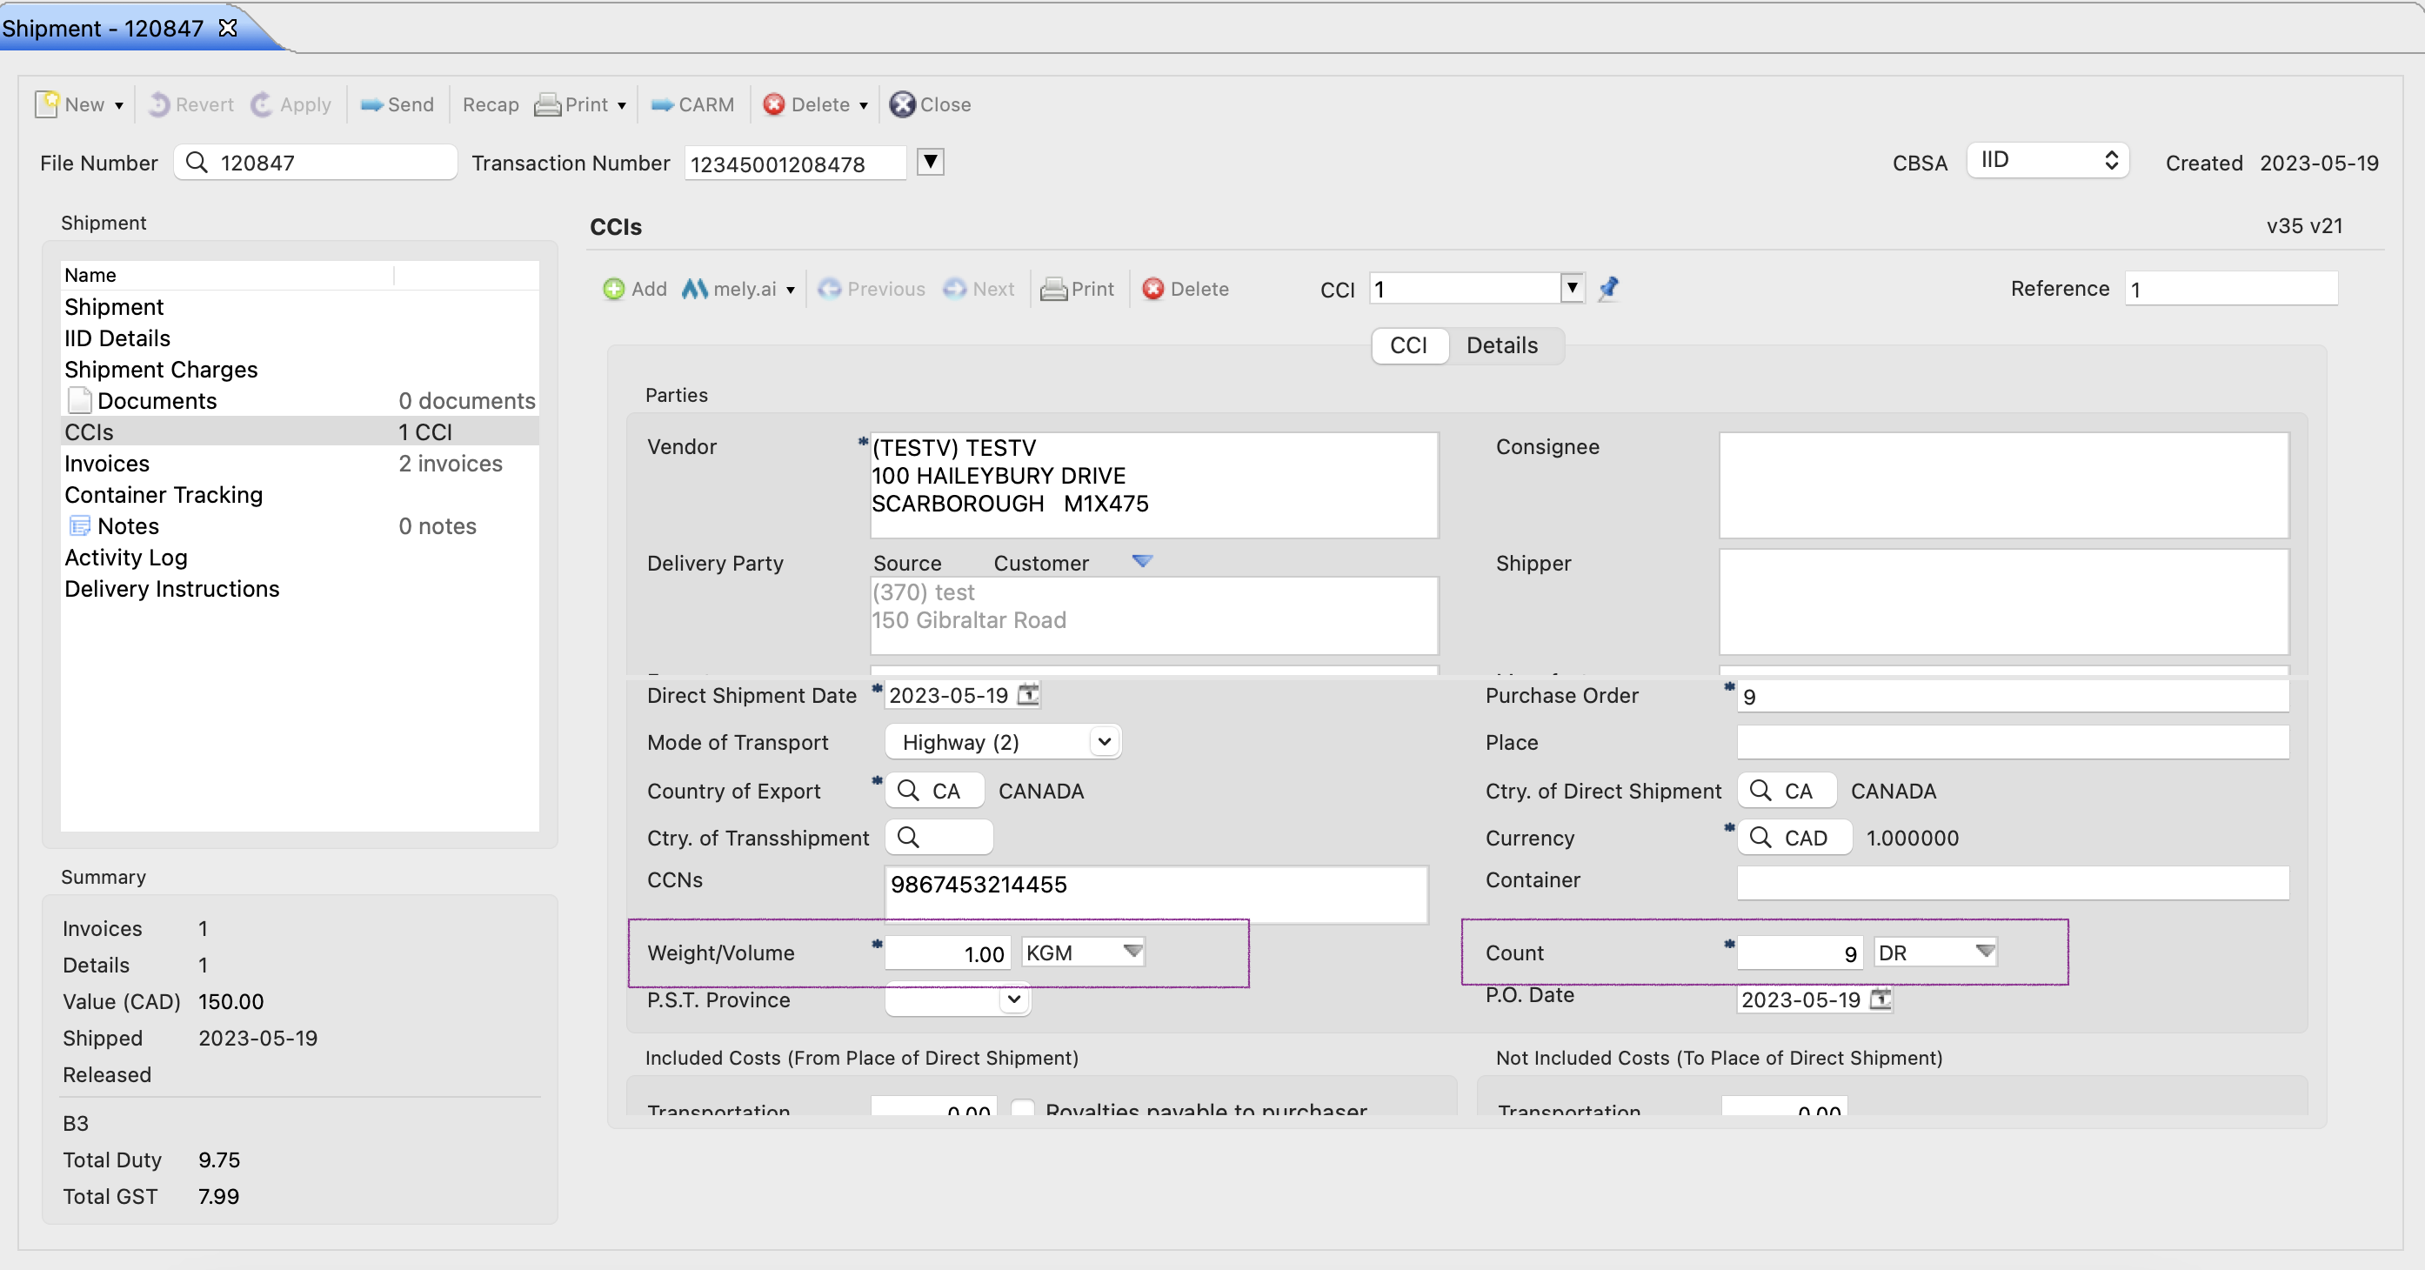
Task: Open the Recap view
Action: click(491, 104)
